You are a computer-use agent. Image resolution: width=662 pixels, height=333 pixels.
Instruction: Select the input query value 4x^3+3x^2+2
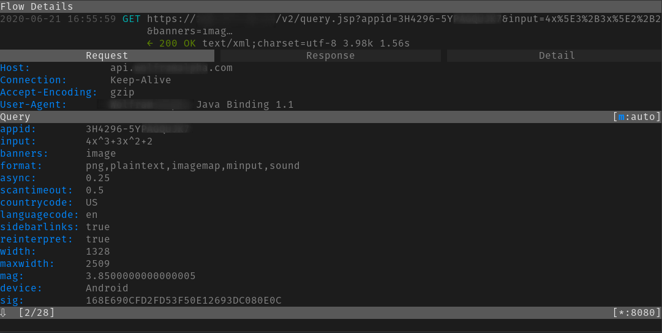[x=119, y=141]
